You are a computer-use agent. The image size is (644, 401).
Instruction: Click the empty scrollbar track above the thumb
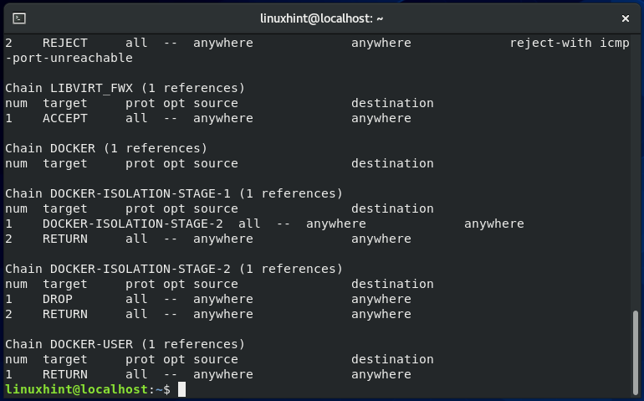(x=636, y=172)
